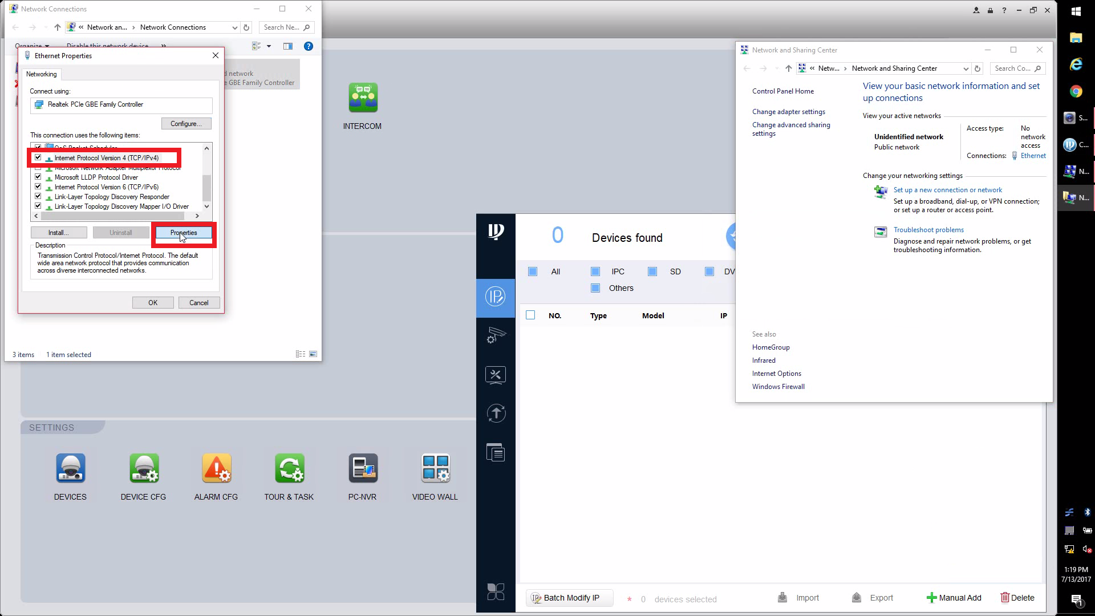Open the ALARM CFG icon
The image size is (1095, 616).
tap(216, 469)
